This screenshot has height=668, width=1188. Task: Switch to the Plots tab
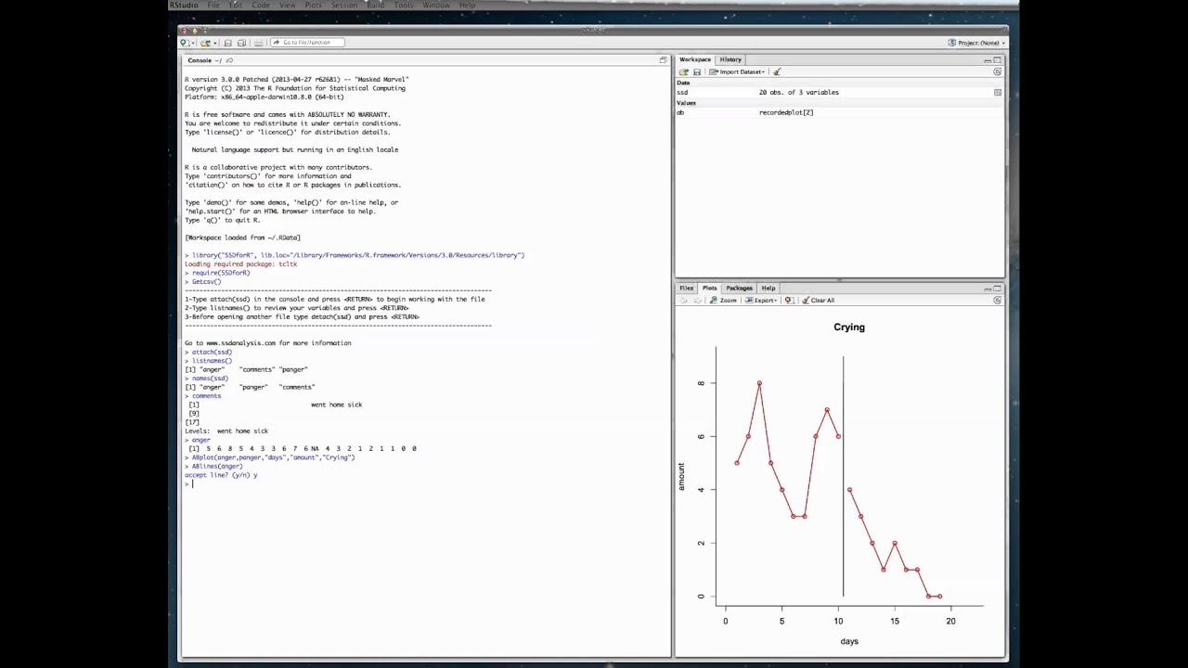coord(710,289)
